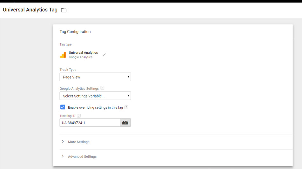Edit tag type with pencil icon

point(104,55)
